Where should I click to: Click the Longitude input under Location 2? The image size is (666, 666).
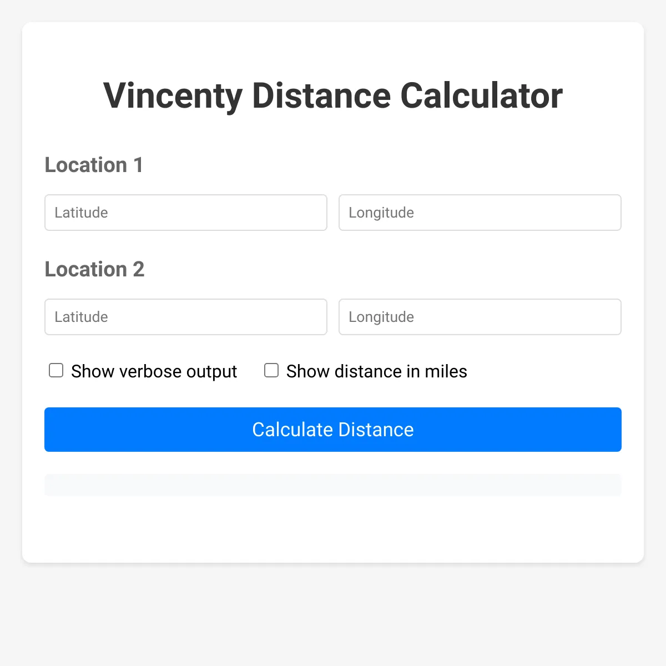click(480, 317)
